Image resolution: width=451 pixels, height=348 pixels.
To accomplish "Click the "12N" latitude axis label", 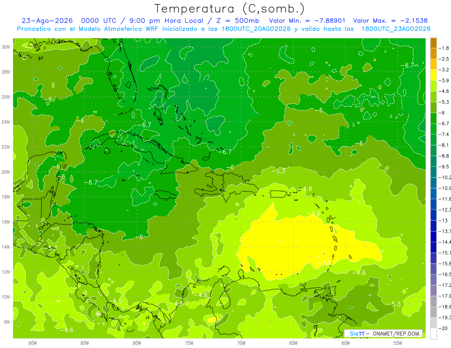I will [6, 272].
